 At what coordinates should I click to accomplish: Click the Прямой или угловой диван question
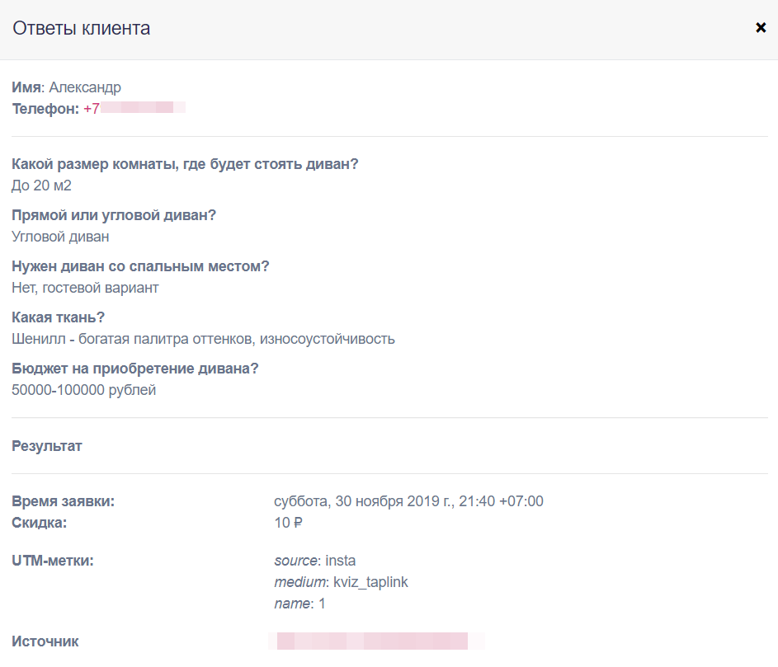(x=114, y=215)
